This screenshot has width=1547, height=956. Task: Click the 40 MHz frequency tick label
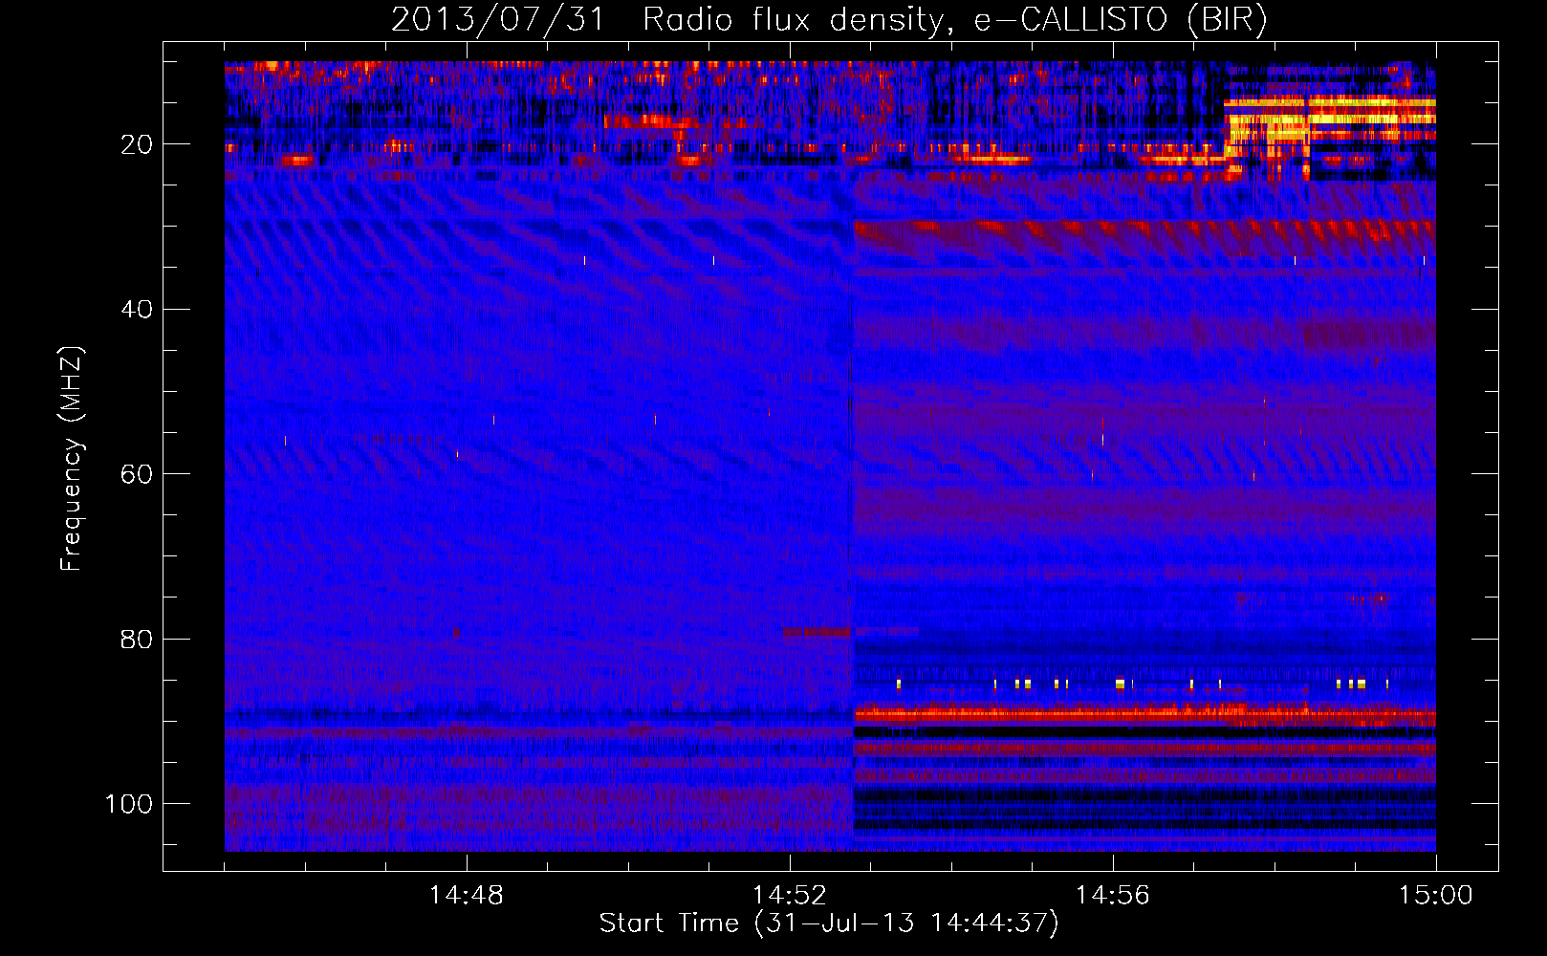coord(137,310)
